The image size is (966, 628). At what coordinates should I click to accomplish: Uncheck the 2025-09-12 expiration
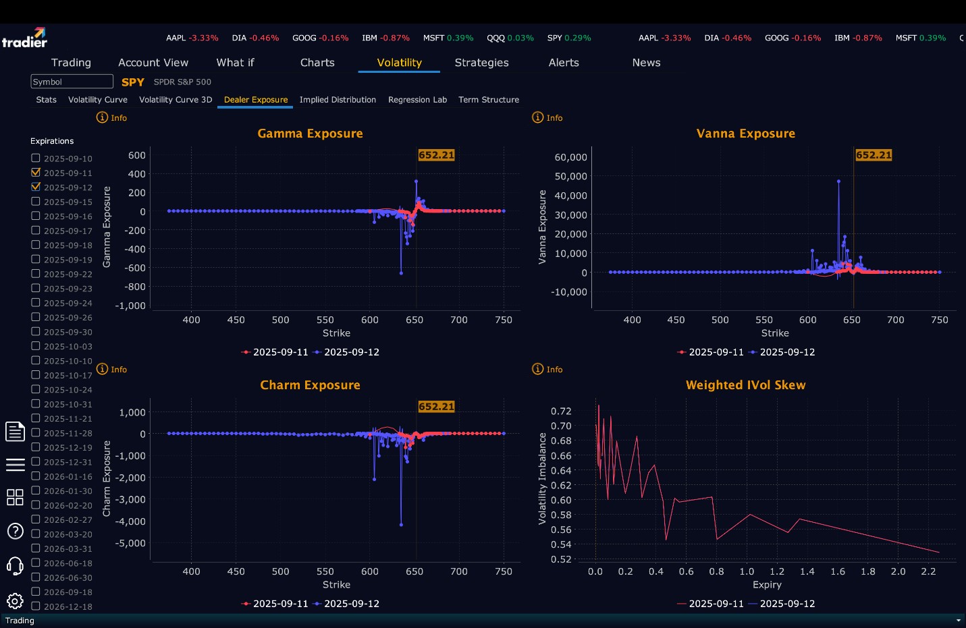click(x=36, y=187)
